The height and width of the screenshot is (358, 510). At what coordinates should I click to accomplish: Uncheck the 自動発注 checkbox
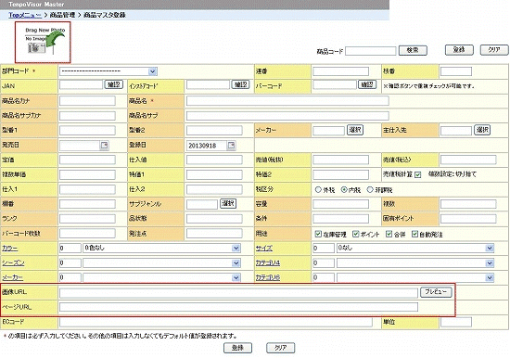tap(414, 234)
